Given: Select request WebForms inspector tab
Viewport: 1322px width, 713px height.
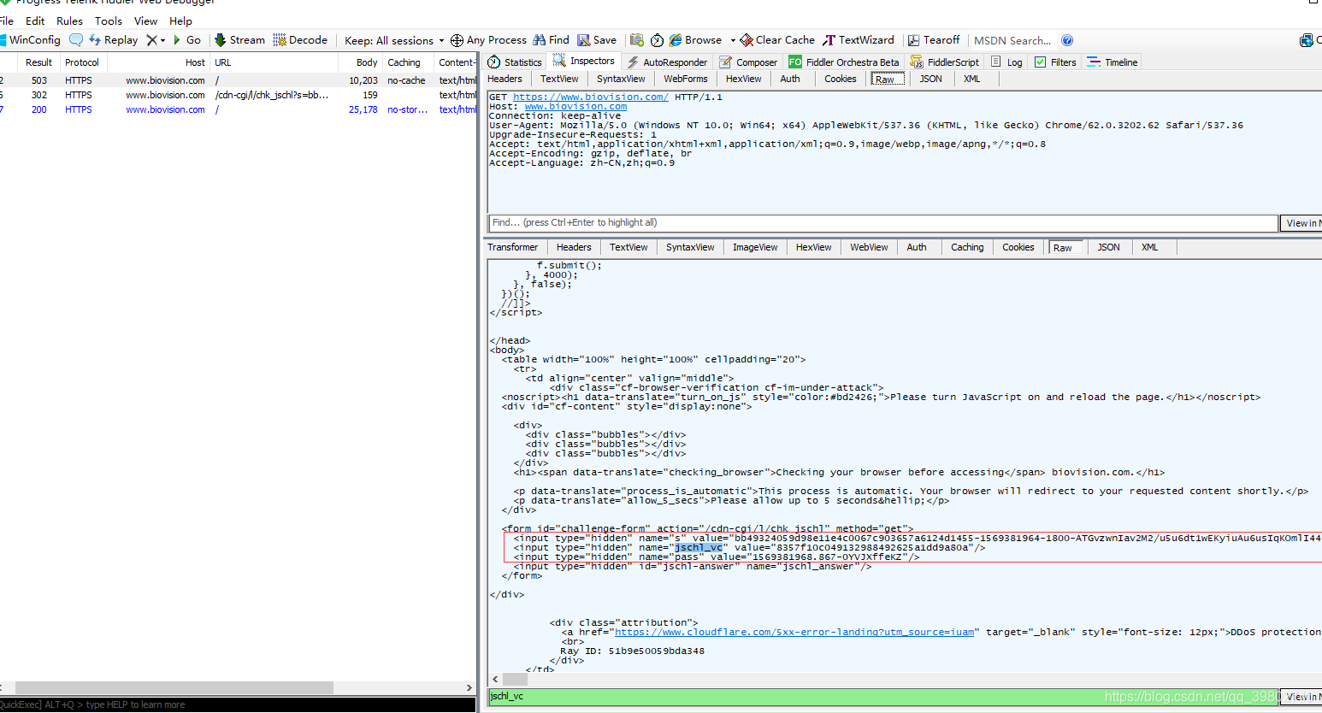Looking at the screenshot, I should pyautogui.click(x=686, y=79).
